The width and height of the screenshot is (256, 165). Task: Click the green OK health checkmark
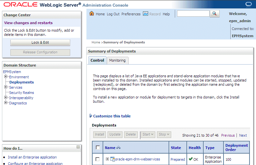(190, 159)
